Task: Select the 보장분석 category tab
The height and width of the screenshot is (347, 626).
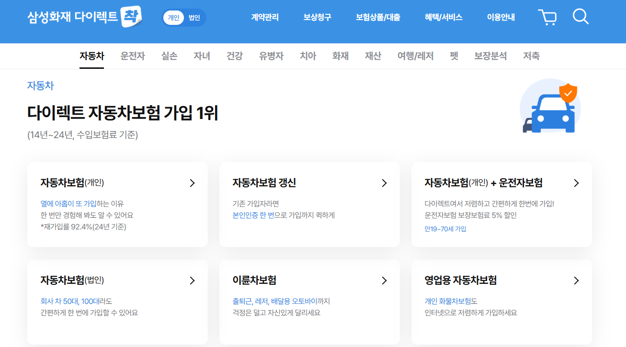Action: 490,56
